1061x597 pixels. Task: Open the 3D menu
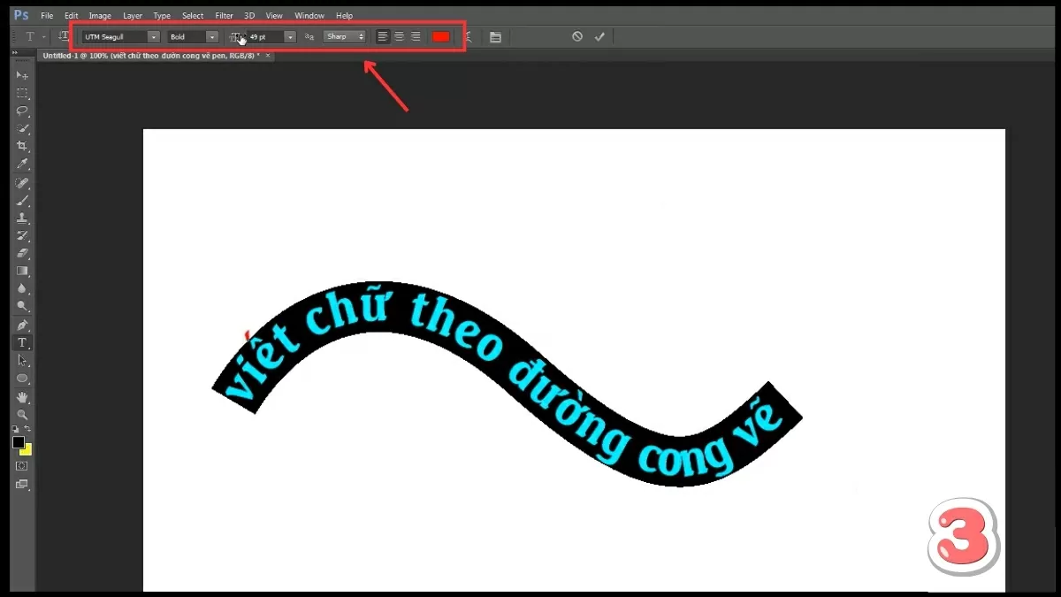(248, 15)
